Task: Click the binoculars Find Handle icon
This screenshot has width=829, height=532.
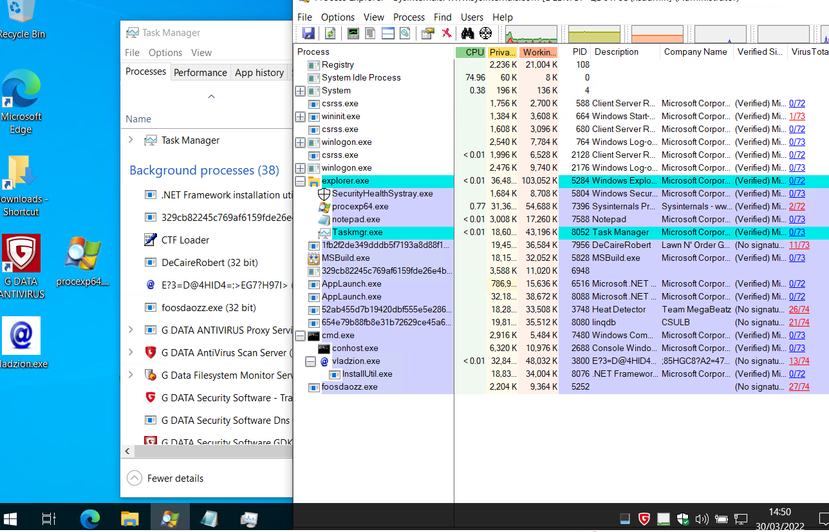Action: click(x=467, y=33)
